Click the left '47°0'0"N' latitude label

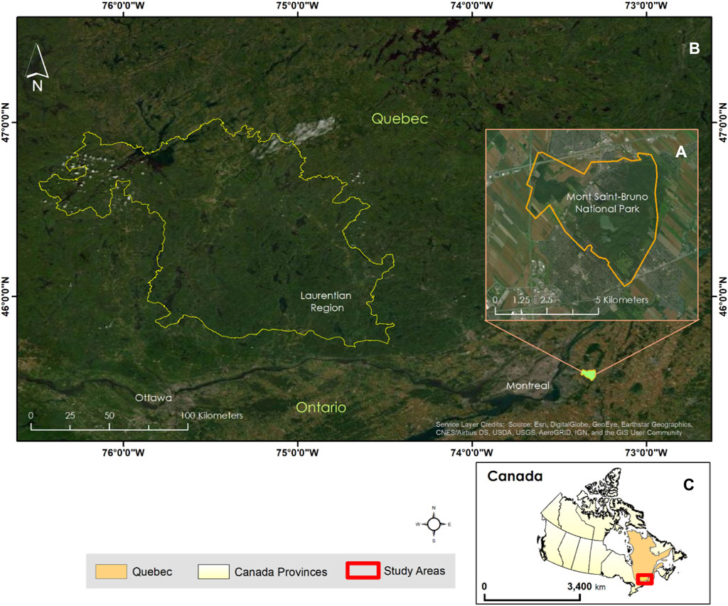(6, 122)
